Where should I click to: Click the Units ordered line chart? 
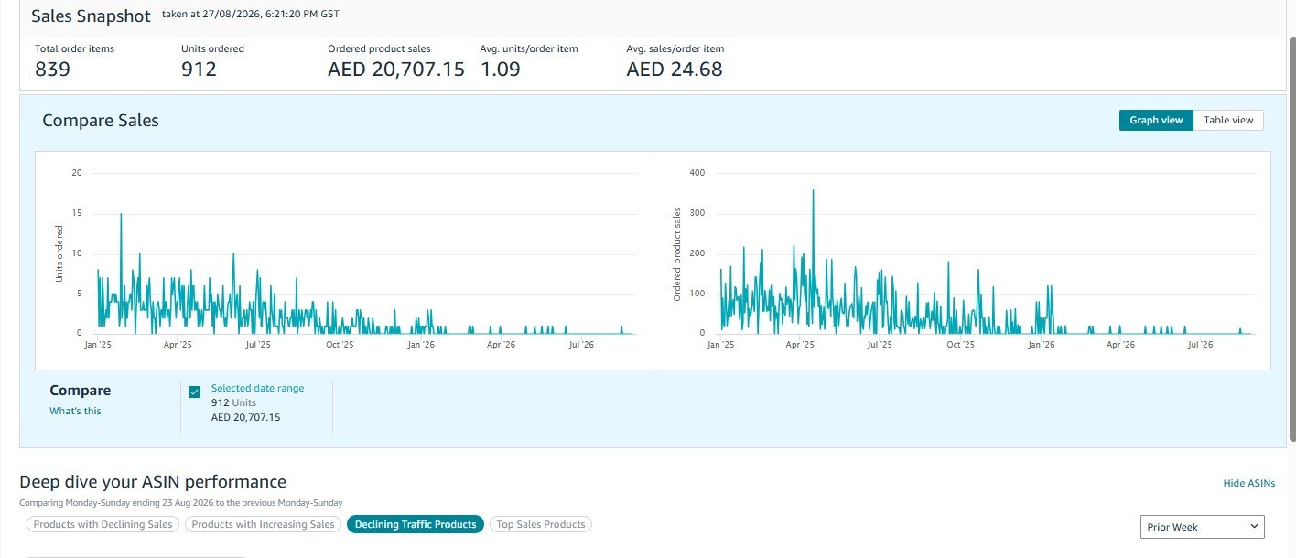(343, 261)
